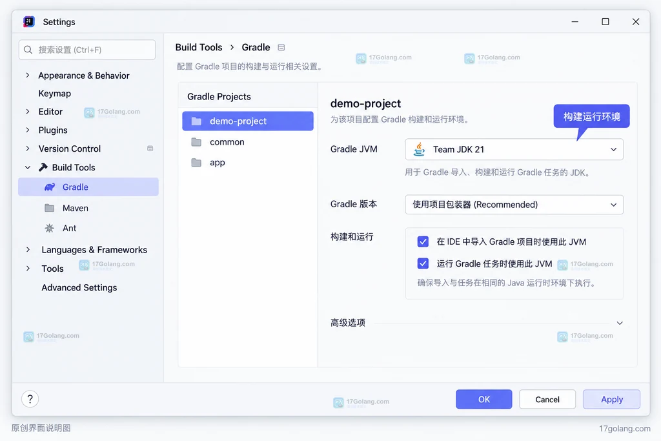The image size is (661, 441).
Task: Close the Settings dialog
Action: [x=636, y=21]
